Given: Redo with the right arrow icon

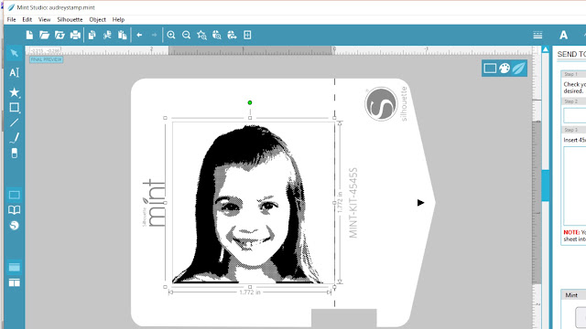Looking at the screenshot, I should pyautogui.click(x=154, y=35).
